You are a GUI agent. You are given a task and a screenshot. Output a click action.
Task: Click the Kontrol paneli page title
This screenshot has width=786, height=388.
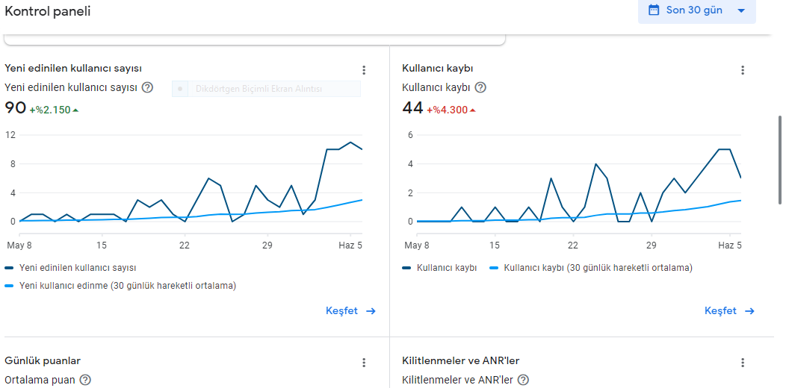(48, 11)
